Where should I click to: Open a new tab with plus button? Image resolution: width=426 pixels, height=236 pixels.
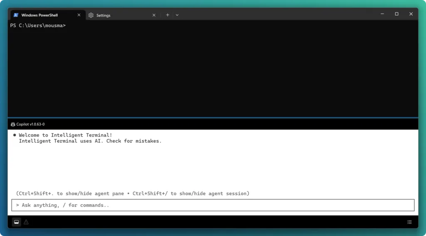(x=168, y=15)
